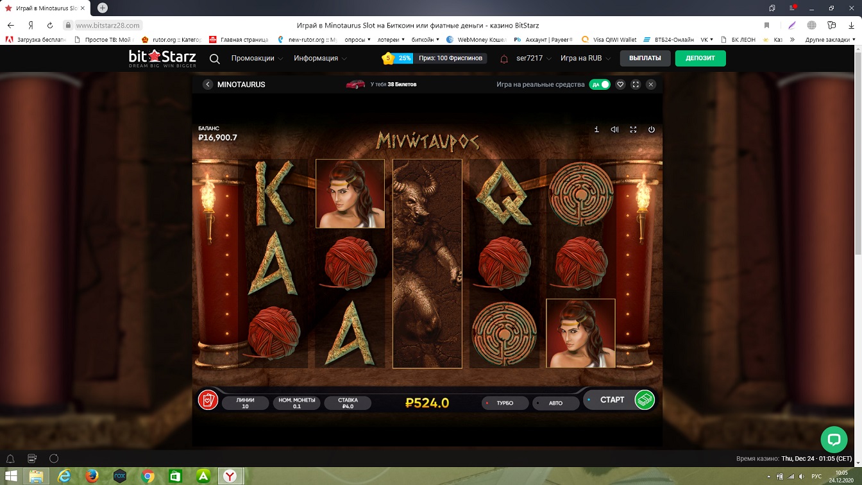Click the У тебя 38 Билетов ticket counter
862x485 pixels.
pyautogui.click(x=393, y=85)
